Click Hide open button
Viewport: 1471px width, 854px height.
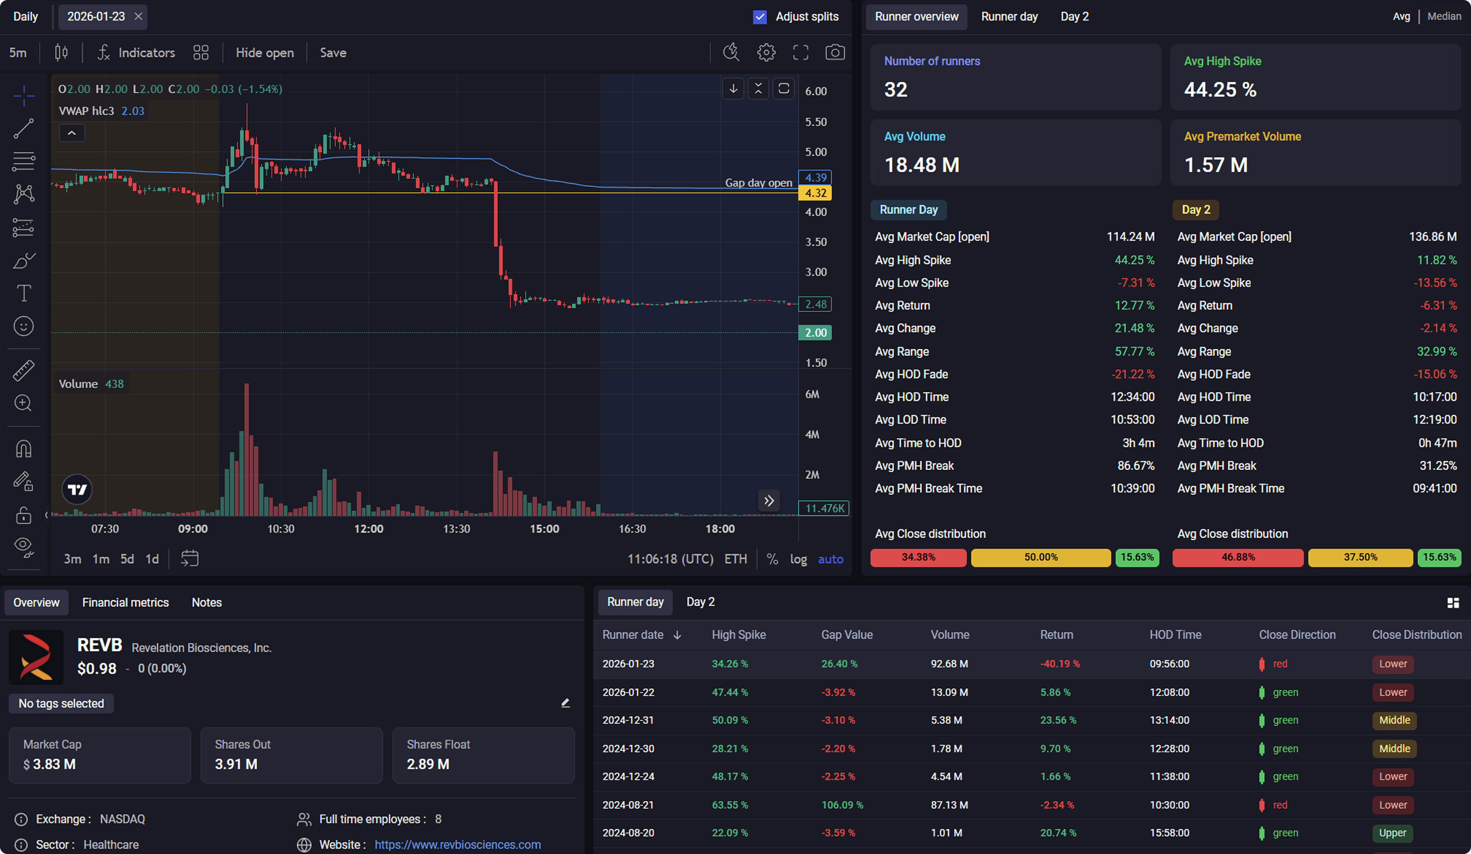pos(264,52)
